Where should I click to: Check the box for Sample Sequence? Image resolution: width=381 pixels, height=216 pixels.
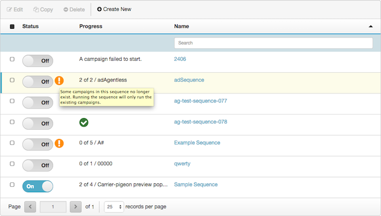click(x=12, y=185)
